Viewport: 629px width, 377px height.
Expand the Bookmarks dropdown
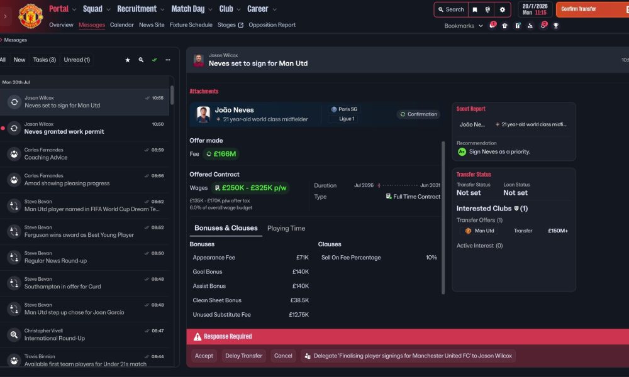[x=464, y=26]
